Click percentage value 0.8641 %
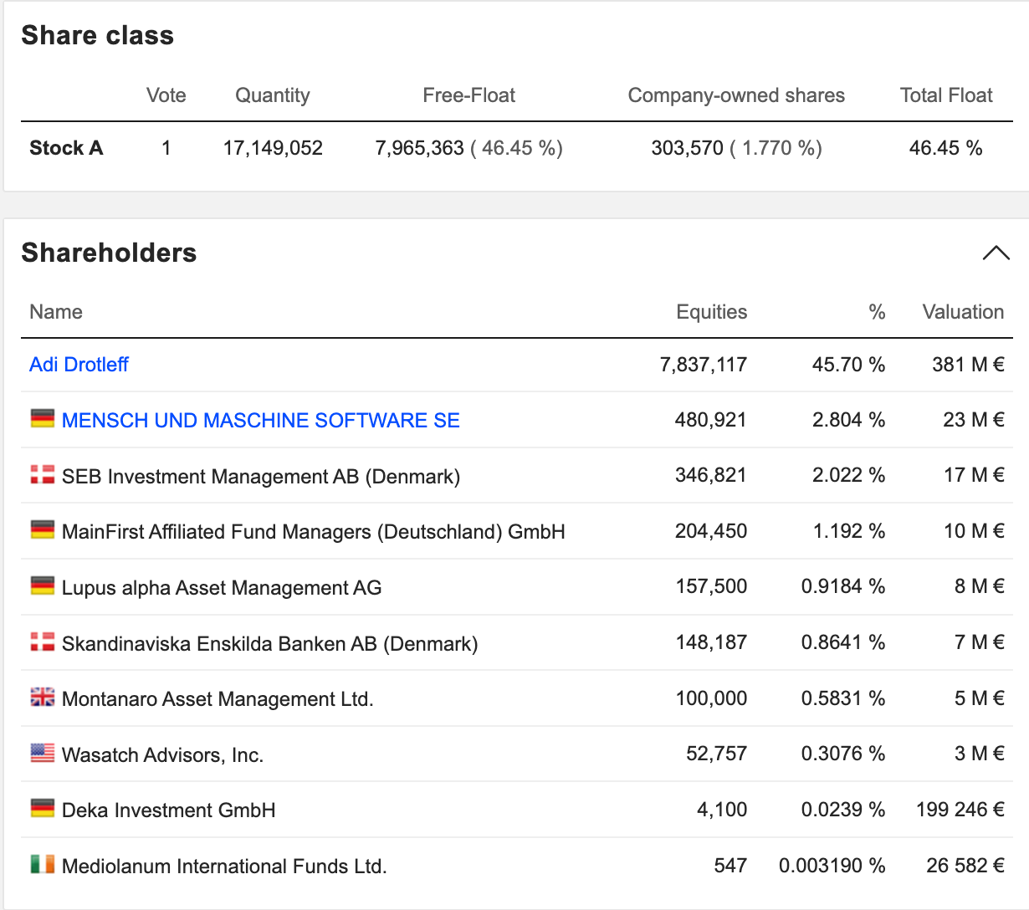The width and height of the screenshot is (1029, 910). tap(843, 642)
